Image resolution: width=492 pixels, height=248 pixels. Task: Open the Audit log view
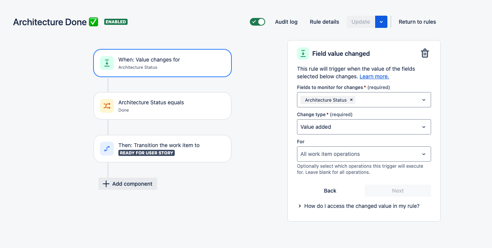click(286, 22)
